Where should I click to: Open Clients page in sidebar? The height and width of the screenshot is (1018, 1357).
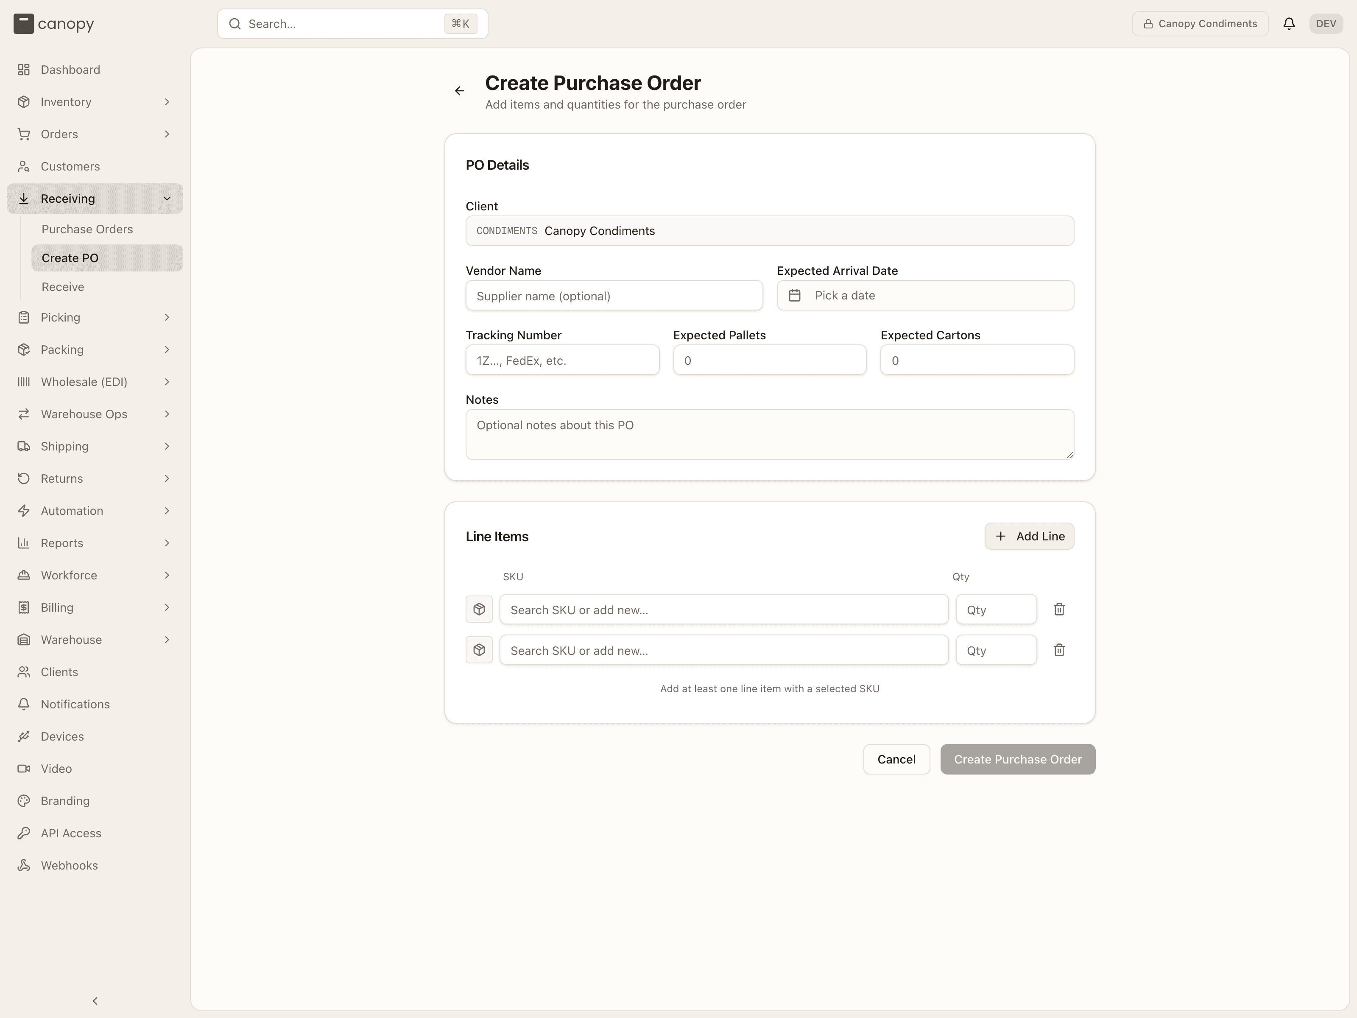[95, 672]
